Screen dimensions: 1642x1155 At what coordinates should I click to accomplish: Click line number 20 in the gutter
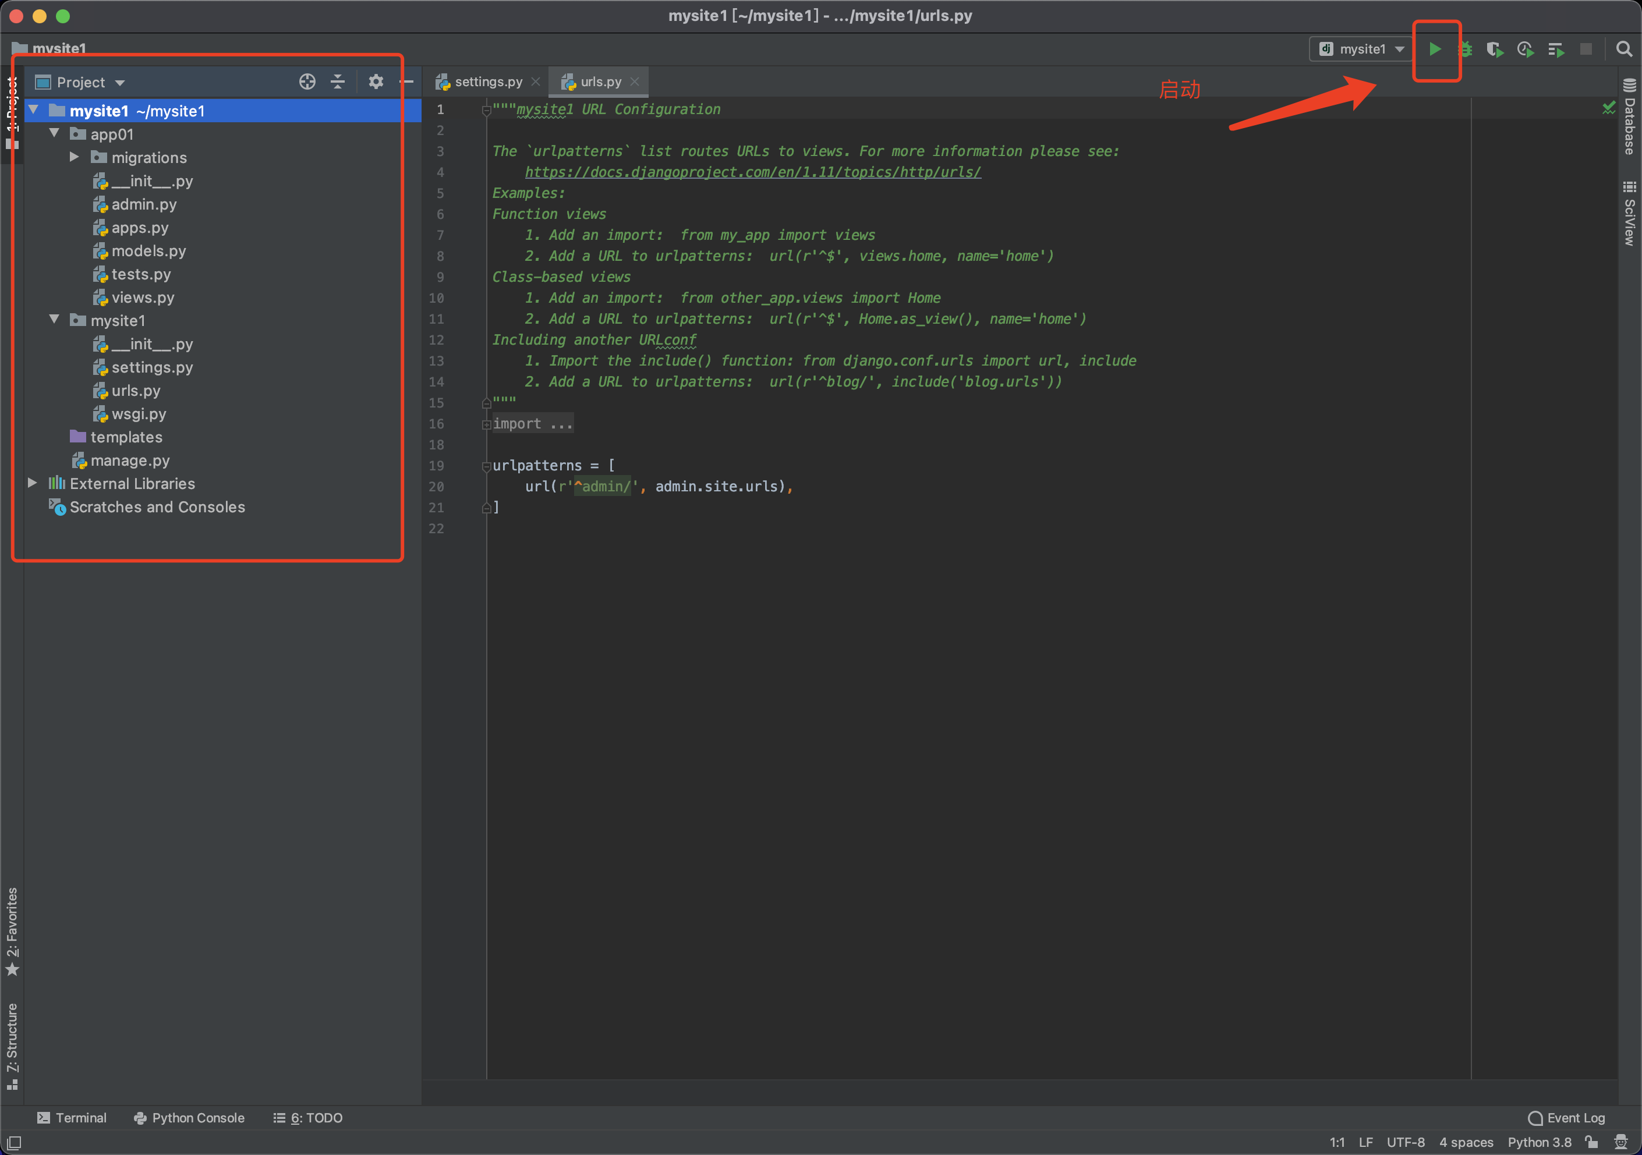pos(436,487)
